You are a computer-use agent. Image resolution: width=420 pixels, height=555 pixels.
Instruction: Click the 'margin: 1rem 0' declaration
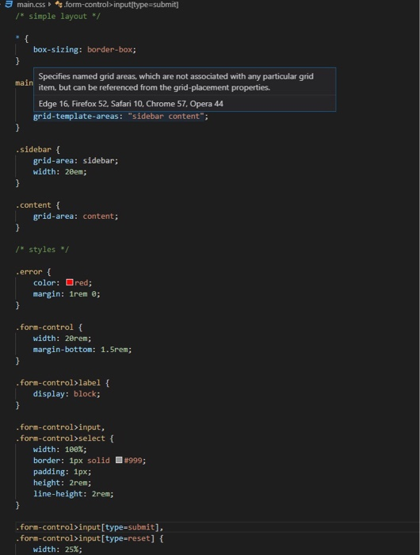point(67,294)
